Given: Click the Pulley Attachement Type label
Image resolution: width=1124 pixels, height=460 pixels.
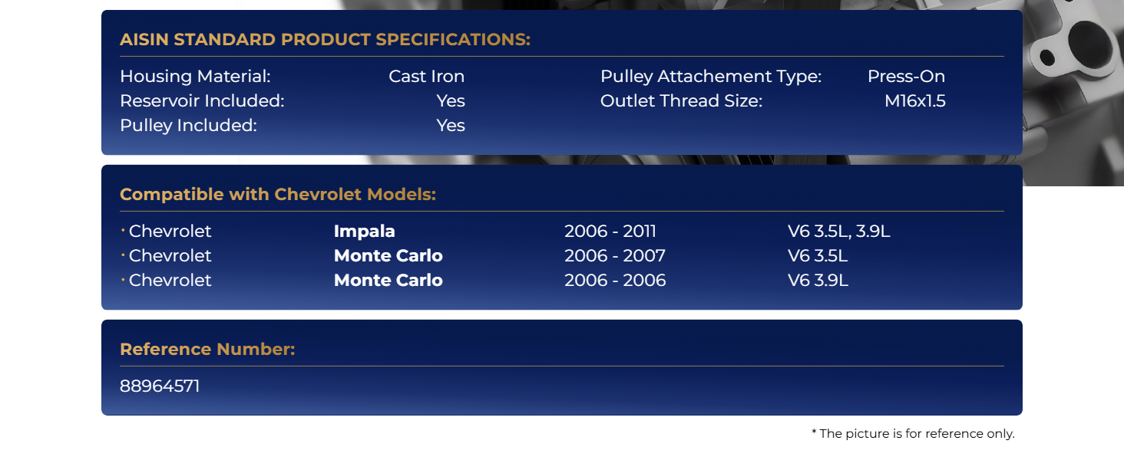Looking at the screenshot, I should tap(710, 77).
